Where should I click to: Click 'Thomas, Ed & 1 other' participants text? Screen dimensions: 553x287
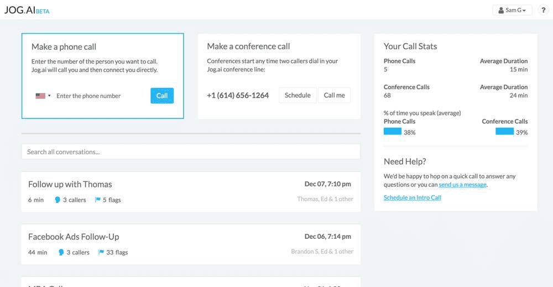coord(325,199)
